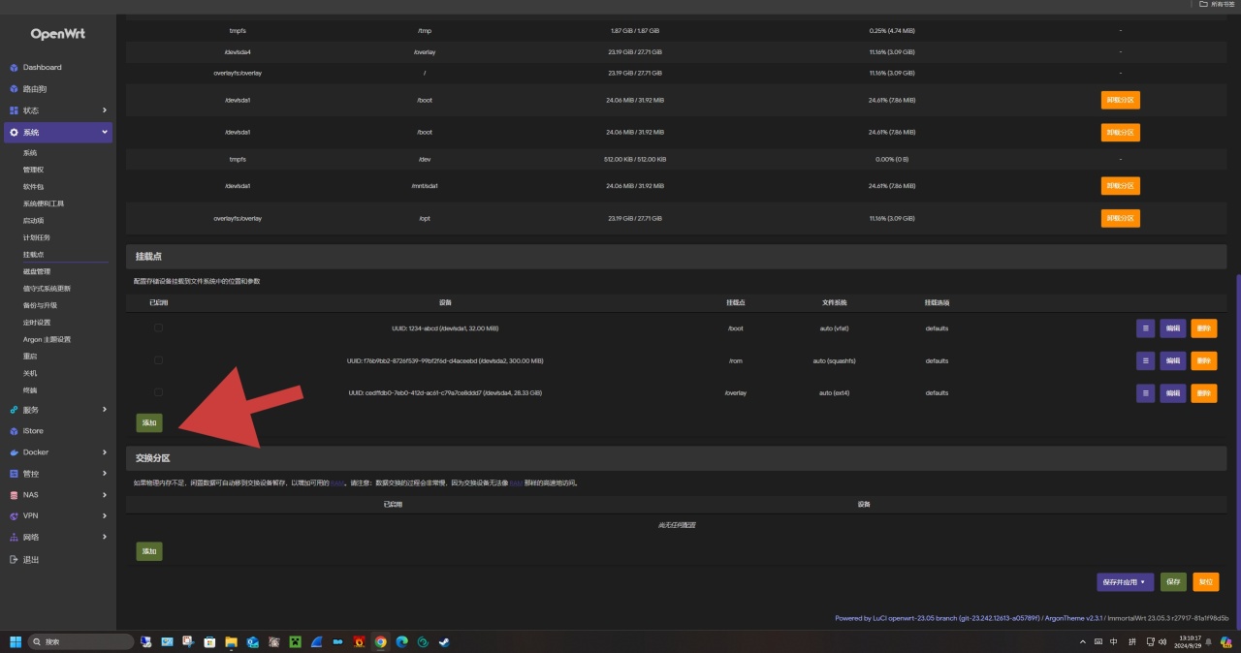Viewport: 1241px width, 653px height.
Task: Click the 服务 sidebar icon
Action: 14,410
